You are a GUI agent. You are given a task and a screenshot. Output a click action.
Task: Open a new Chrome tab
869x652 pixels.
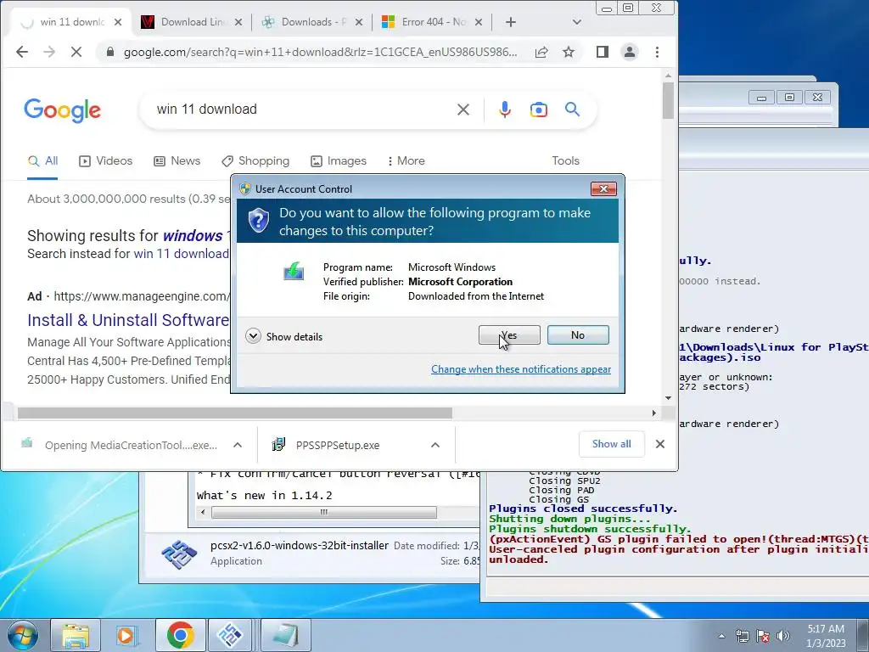tap(511, 22)
